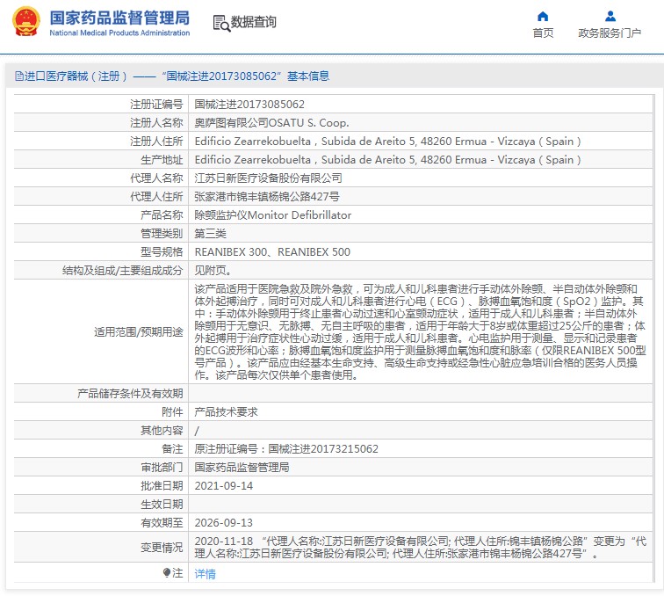Click approval date 2021-09-14
This screenshot has height=596, width=664.
223,485
